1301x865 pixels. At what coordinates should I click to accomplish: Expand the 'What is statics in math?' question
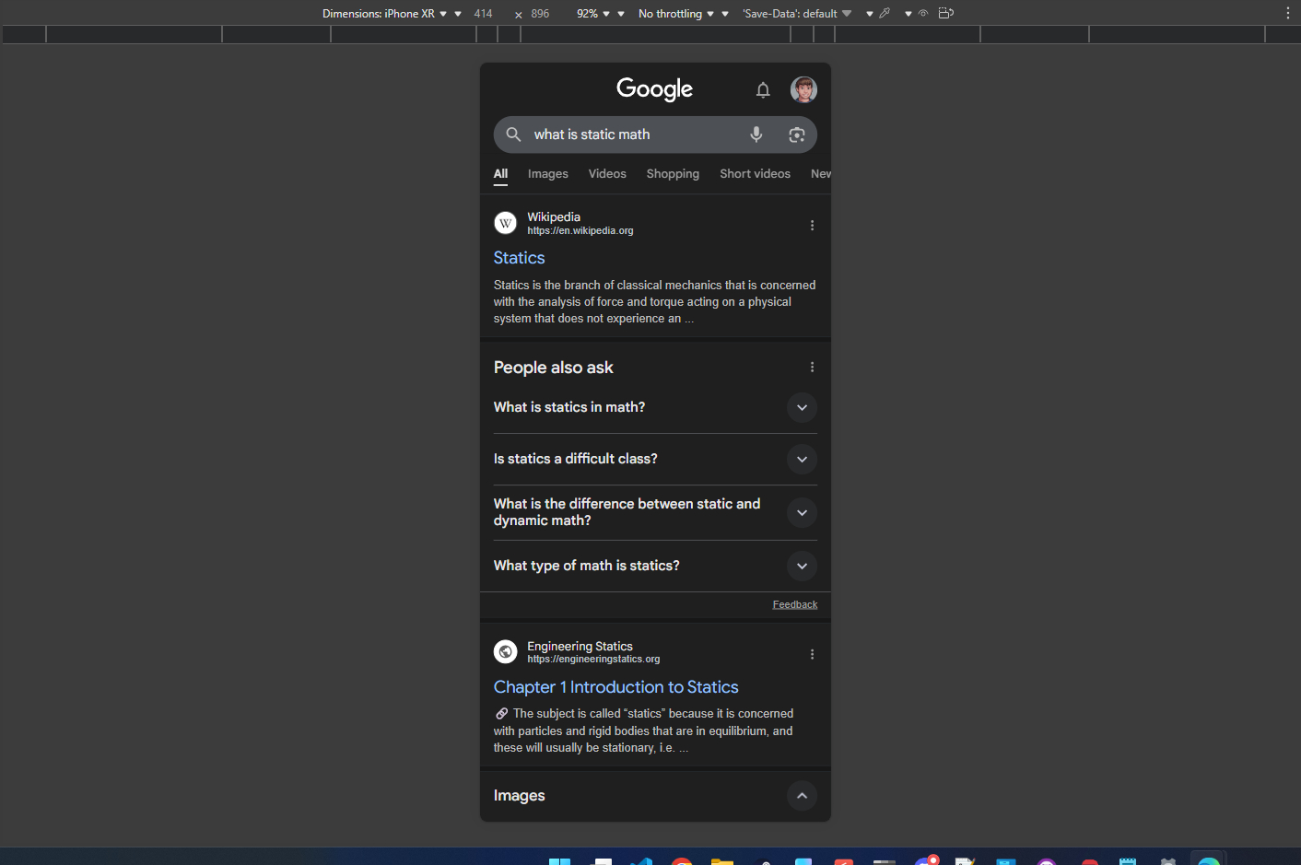[x=802, y=407]
